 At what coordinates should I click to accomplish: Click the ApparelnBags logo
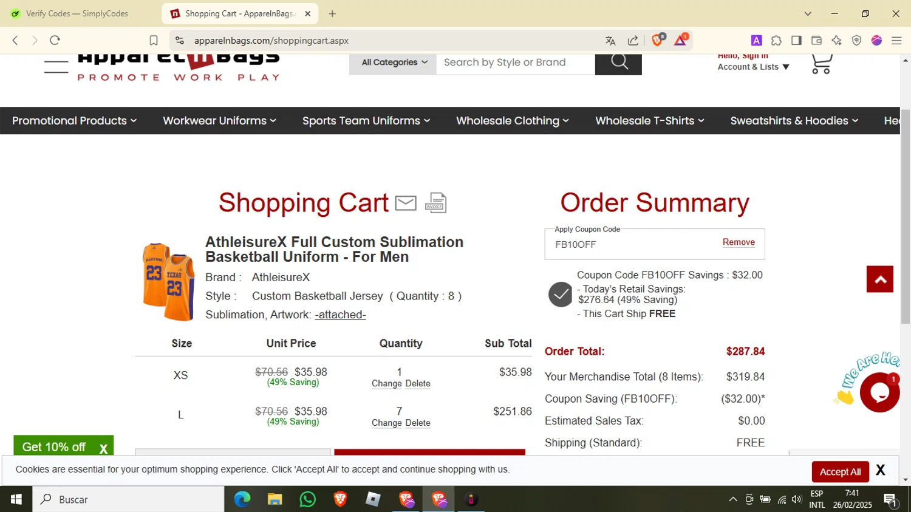[179, 67]
